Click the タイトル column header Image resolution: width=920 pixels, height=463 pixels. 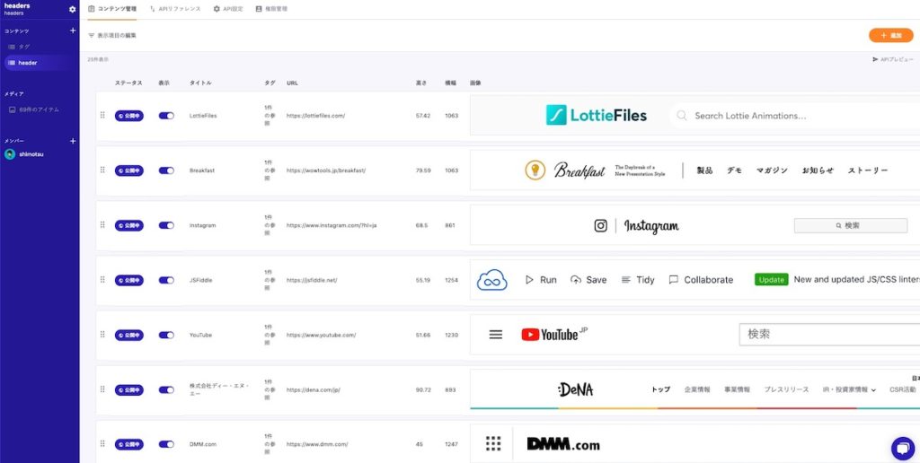[200, 83]
